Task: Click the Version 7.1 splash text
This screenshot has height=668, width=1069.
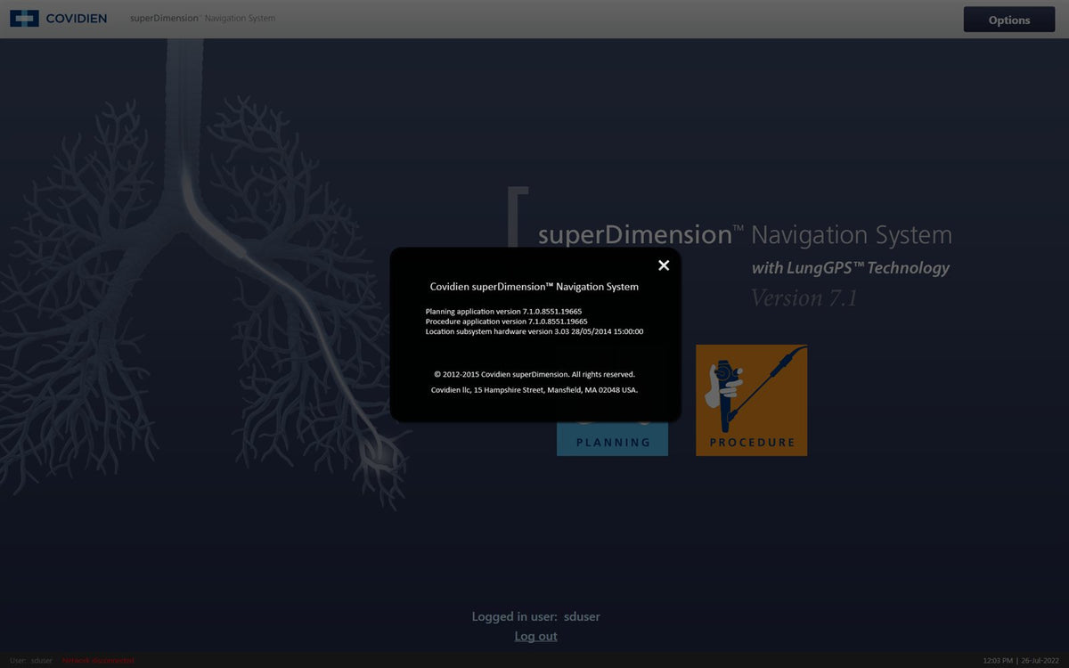Action: pos(804,297)
